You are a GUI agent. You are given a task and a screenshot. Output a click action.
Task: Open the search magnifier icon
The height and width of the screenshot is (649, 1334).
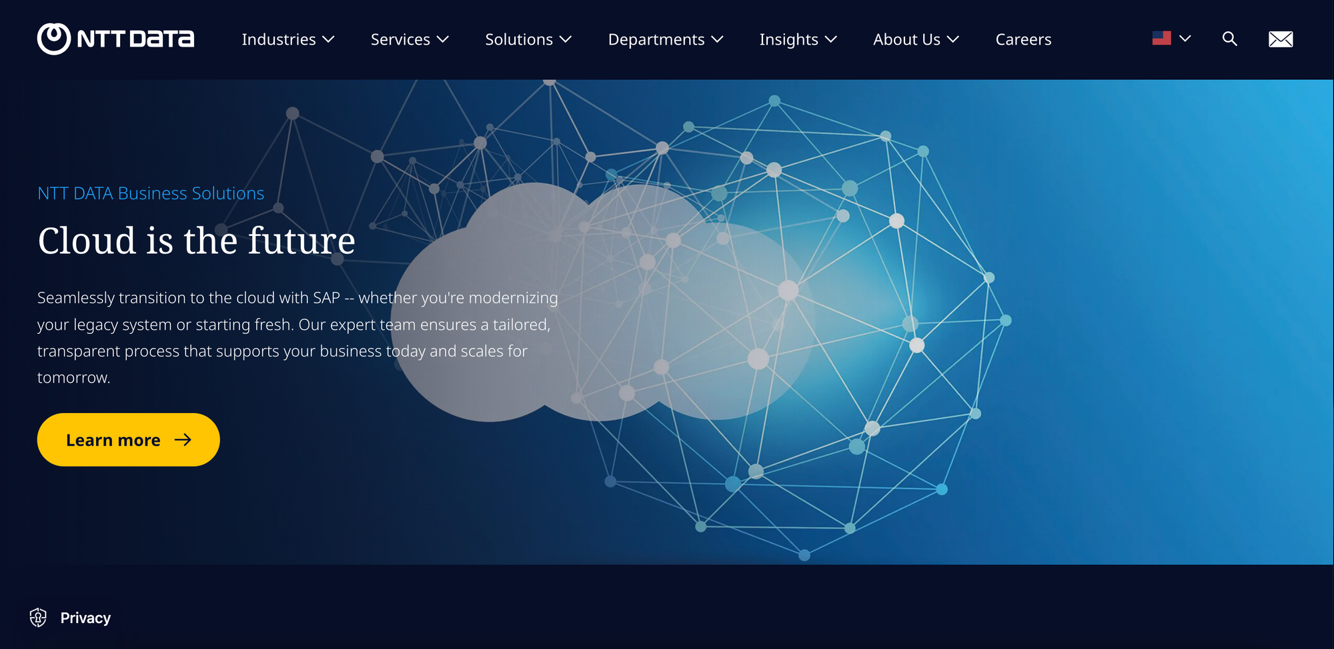coord(1229,39)
